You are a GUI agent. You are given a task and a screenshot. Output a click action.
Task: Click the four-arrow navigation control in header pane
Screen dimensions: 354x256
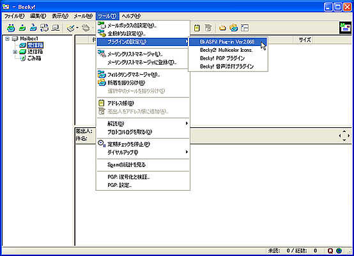coord(344,136)
